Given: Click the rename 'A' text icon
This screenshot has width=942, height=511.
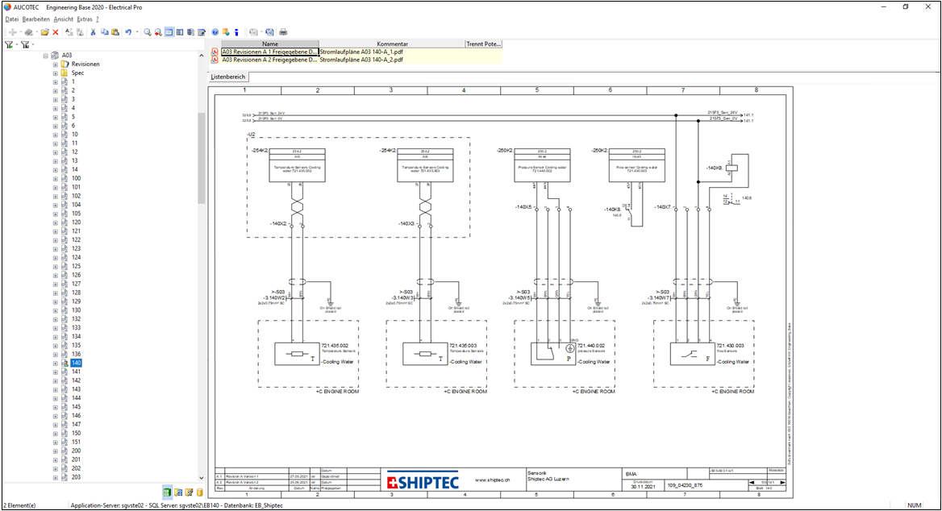Looking at the screenshot, I should [69, 31].
